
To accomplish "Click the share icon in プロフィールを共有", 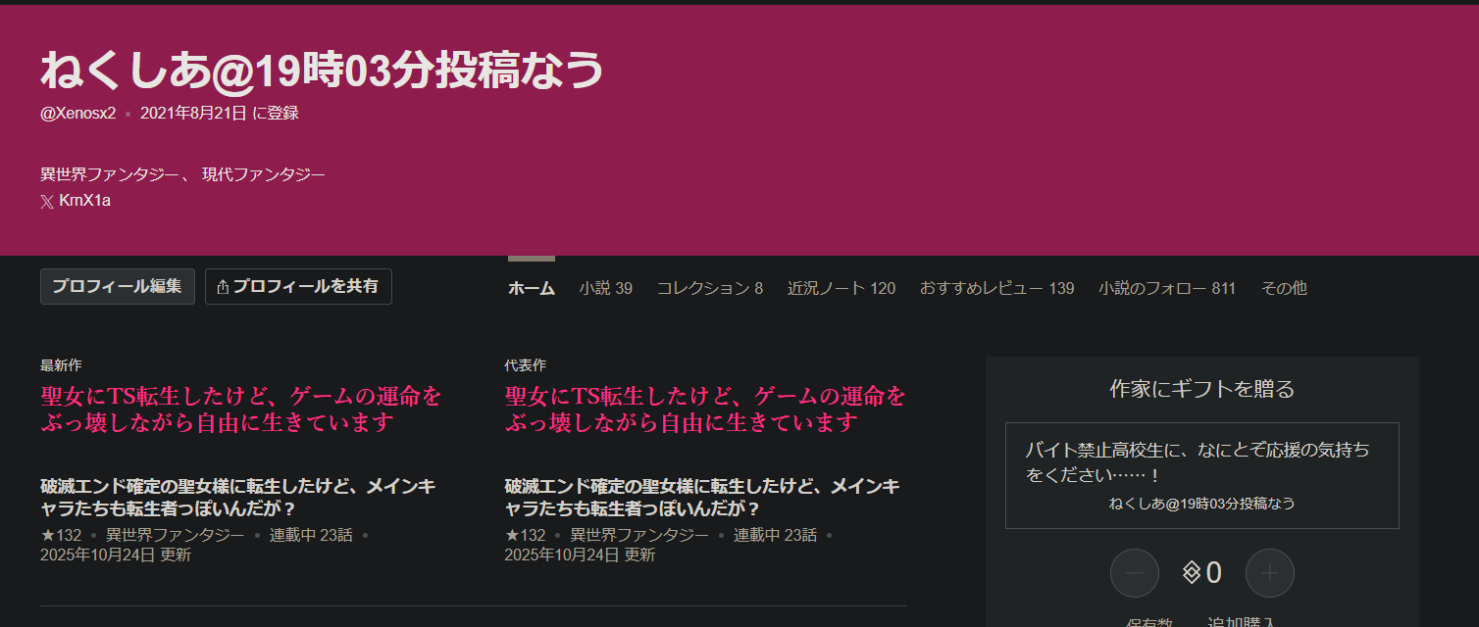I will 223,287.
